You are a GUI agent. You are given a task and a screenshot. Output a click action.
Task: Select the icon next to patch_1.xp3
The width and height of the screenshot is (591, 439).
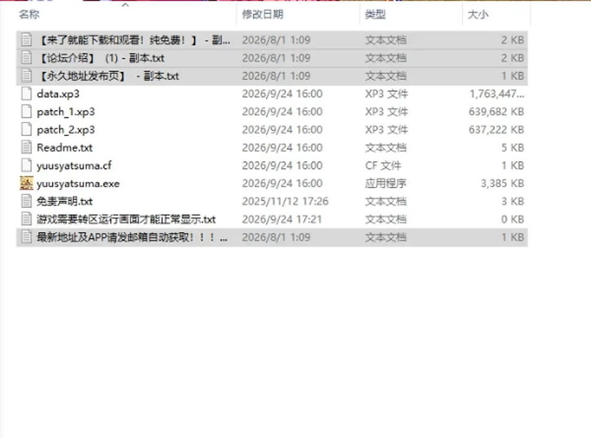coord(26,112)
